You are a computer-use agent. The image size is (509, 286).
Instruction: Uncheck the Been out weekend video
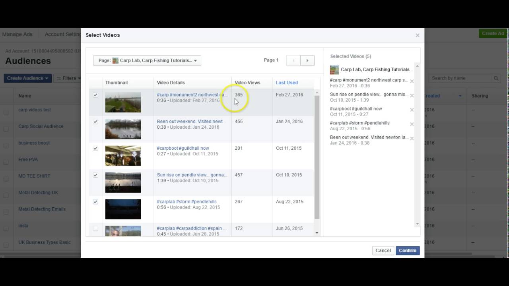click(95, 122)
